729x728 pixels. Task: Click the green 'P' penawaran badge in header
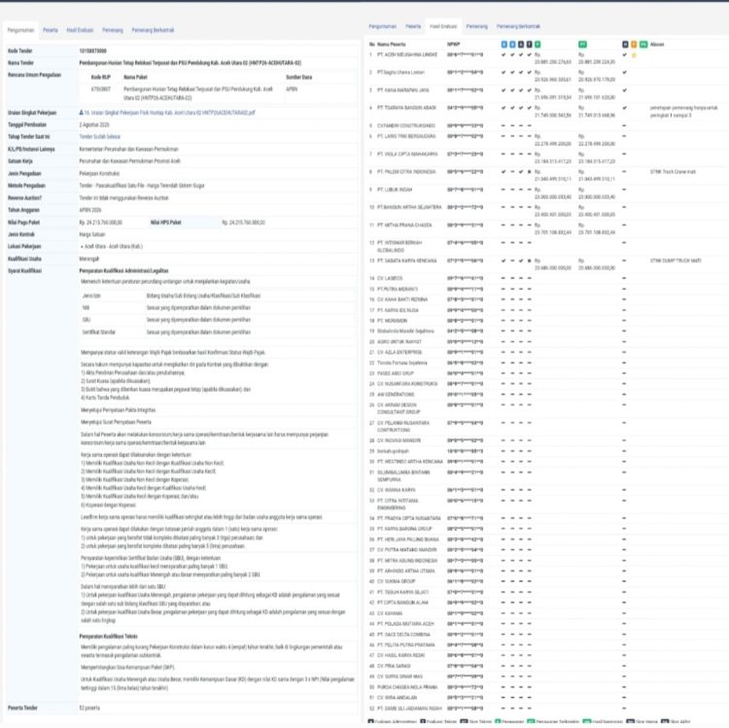tap(538, 45)
